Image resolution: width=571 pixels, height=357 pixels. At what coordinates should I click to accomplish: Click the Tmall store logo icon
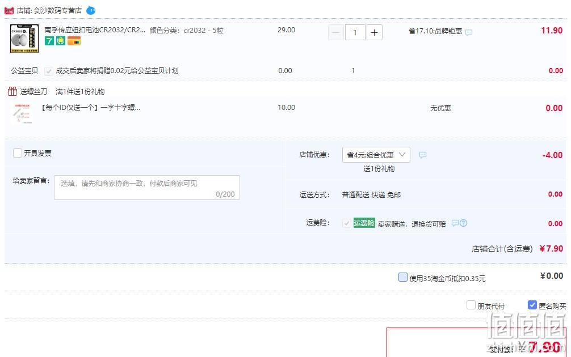[9, 11]
